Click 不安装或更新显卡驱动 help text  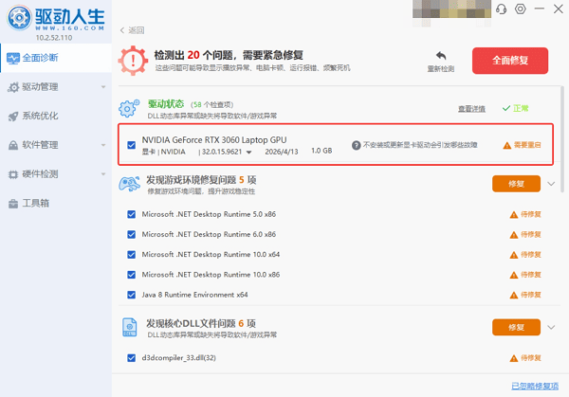point(420,145)
